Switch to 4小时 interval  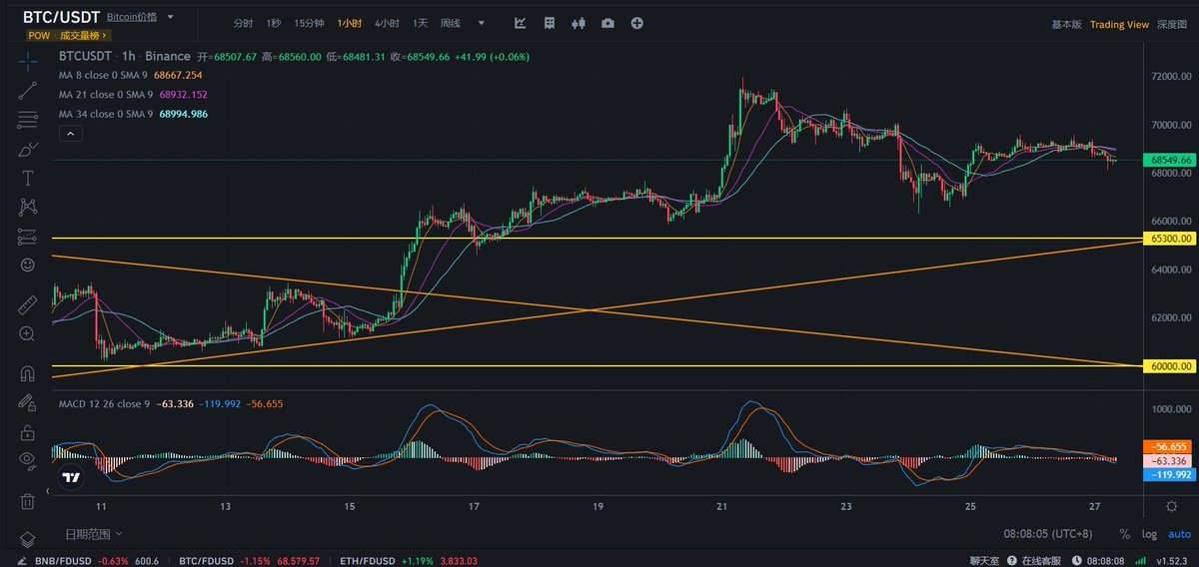[388, 23]
